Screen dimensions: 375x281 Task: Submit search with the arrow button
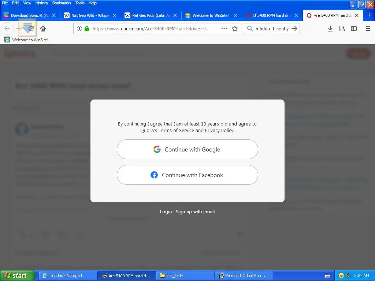(x=294, y=29)
